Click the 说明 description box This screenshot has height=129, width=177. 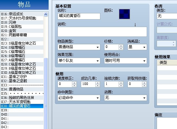tap(102, 32)
